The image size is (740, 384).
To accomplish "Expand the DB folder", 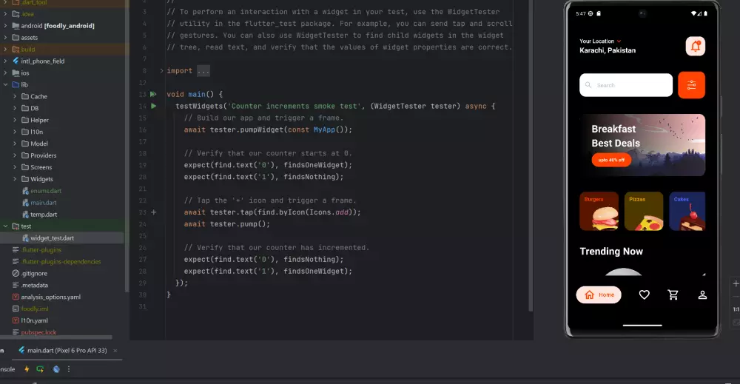I will 15,108.
